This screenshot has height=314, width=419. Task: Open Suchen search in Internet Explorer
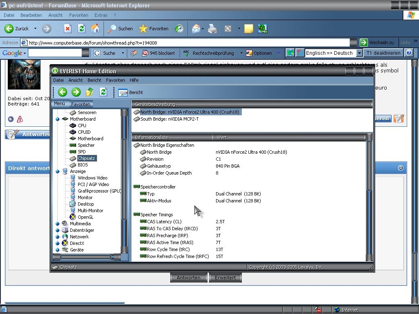click(x=120, y=29)
